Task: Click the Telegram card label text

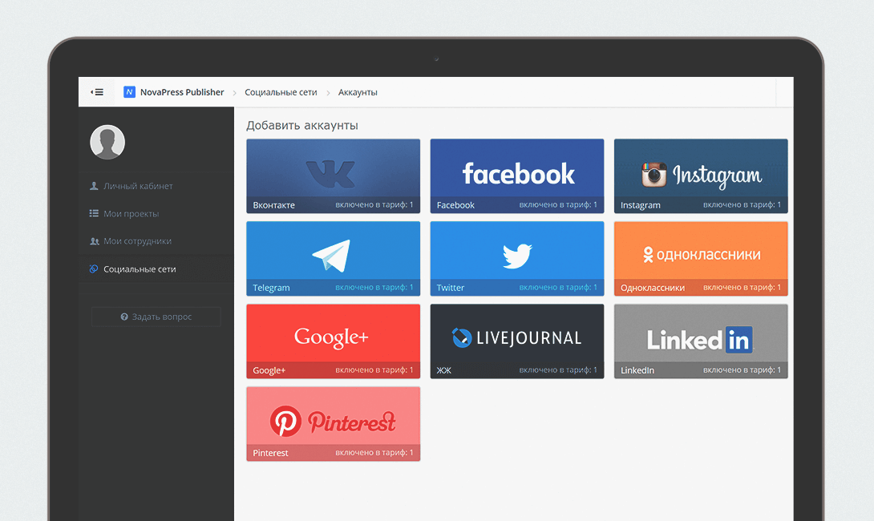Action: 271,288
